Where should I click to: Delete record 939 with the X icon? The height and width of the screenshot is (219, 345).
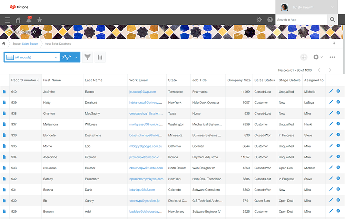click(x=338, y=102)
